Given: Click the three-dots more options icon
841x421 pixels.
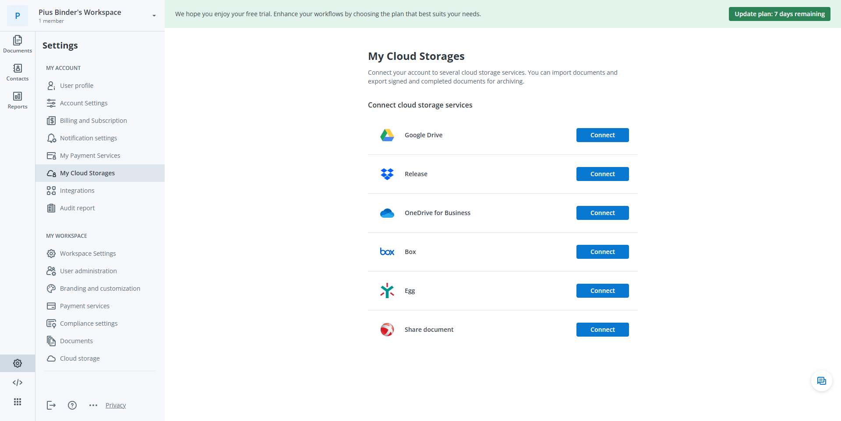Looking at the screenshot, I should pyautogui.click(x=93, y=405).
